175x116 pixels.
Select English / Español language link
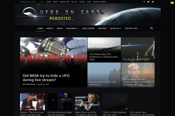pyautogui.click(x=99, y=2)
